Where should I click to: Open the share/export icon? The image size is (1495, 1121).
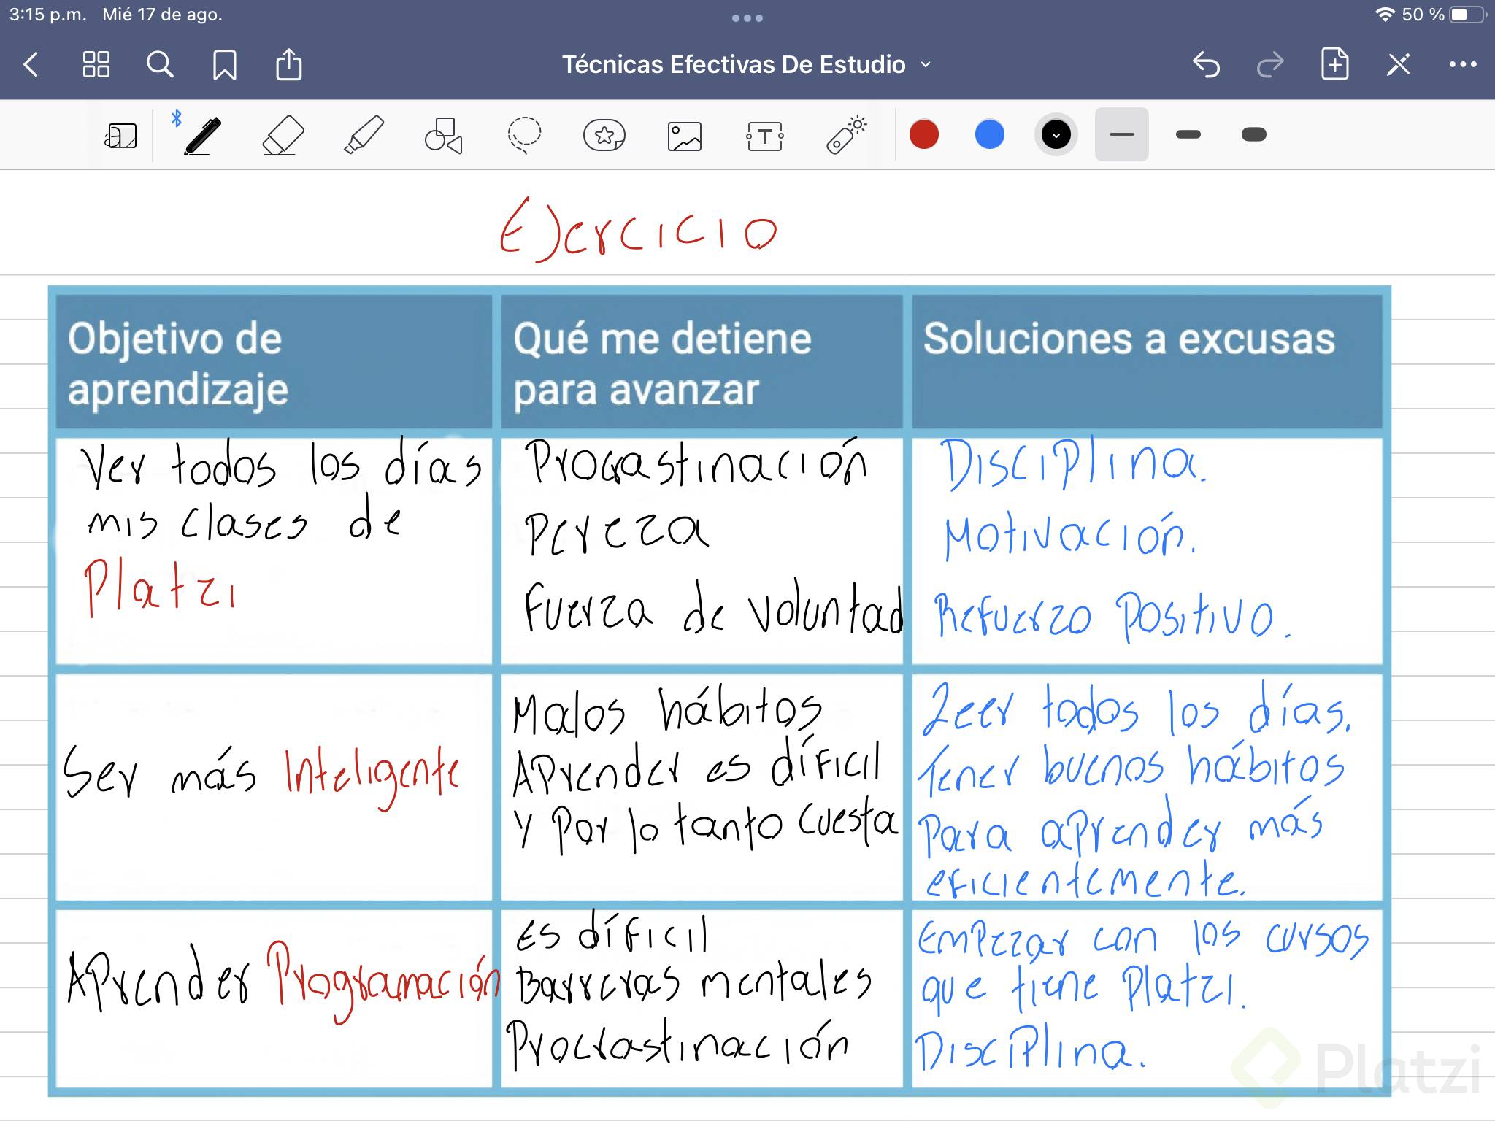coord(289,63)
